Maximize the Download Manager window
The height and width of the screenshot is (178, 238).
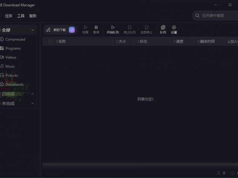[230, 5]
